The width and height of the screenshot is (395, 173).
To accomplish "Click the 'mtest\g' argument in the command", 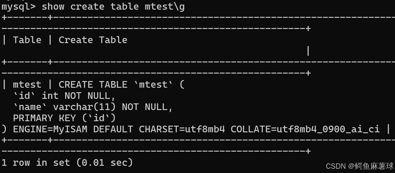I will pos(165,7).
